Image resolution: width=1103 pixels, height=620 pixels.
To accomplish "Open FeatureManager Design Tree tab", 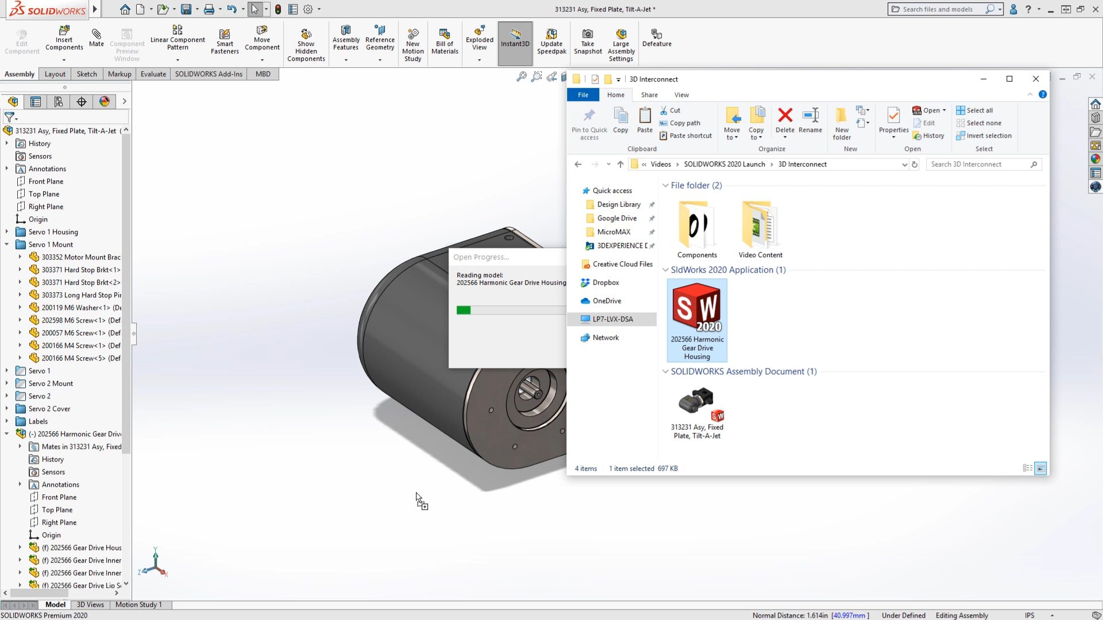I will coord(13,102).
